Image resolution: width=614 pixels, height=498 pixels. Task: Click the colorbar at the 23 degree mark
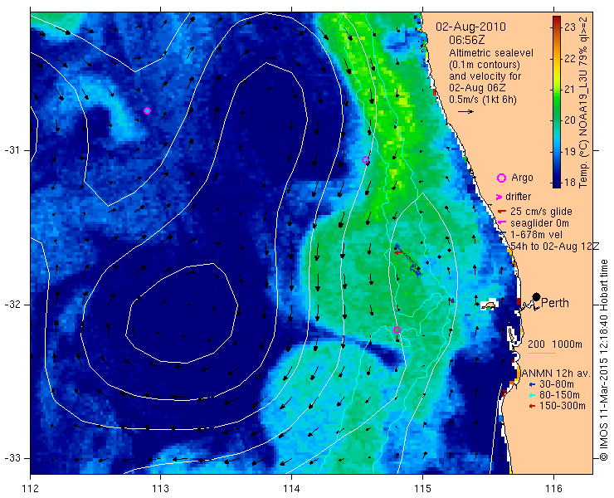(x=557, y=27)
